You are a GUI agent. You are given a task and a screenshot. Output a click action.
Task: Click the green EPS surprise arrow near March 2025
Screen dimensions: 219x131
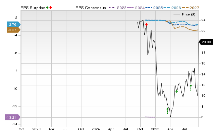coord(168,111)
